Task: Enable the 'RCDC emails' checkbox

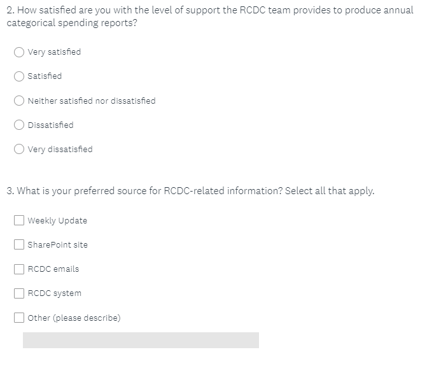Action: pos(20,269)
